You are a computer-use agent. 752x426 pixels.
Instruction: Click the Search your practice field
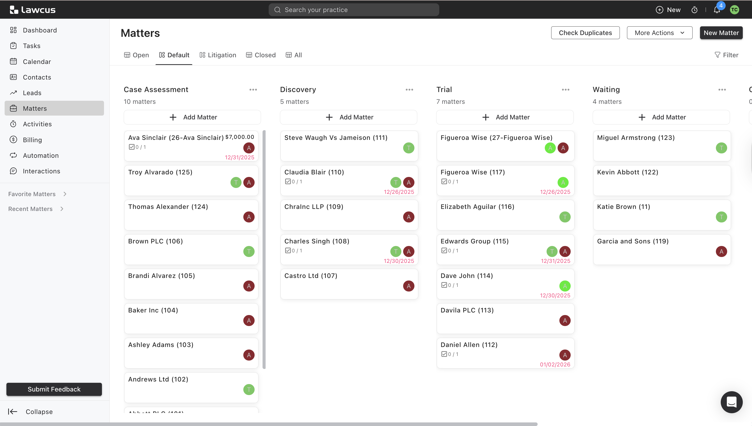tap(354, 10)
